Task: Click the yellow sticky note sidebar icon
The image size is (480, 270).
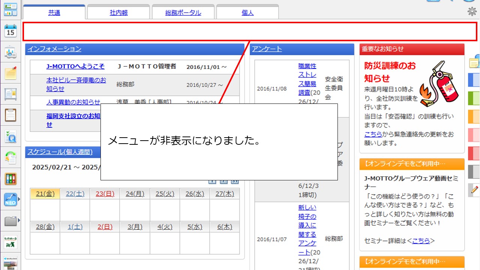Action: [x=10, y=73]
